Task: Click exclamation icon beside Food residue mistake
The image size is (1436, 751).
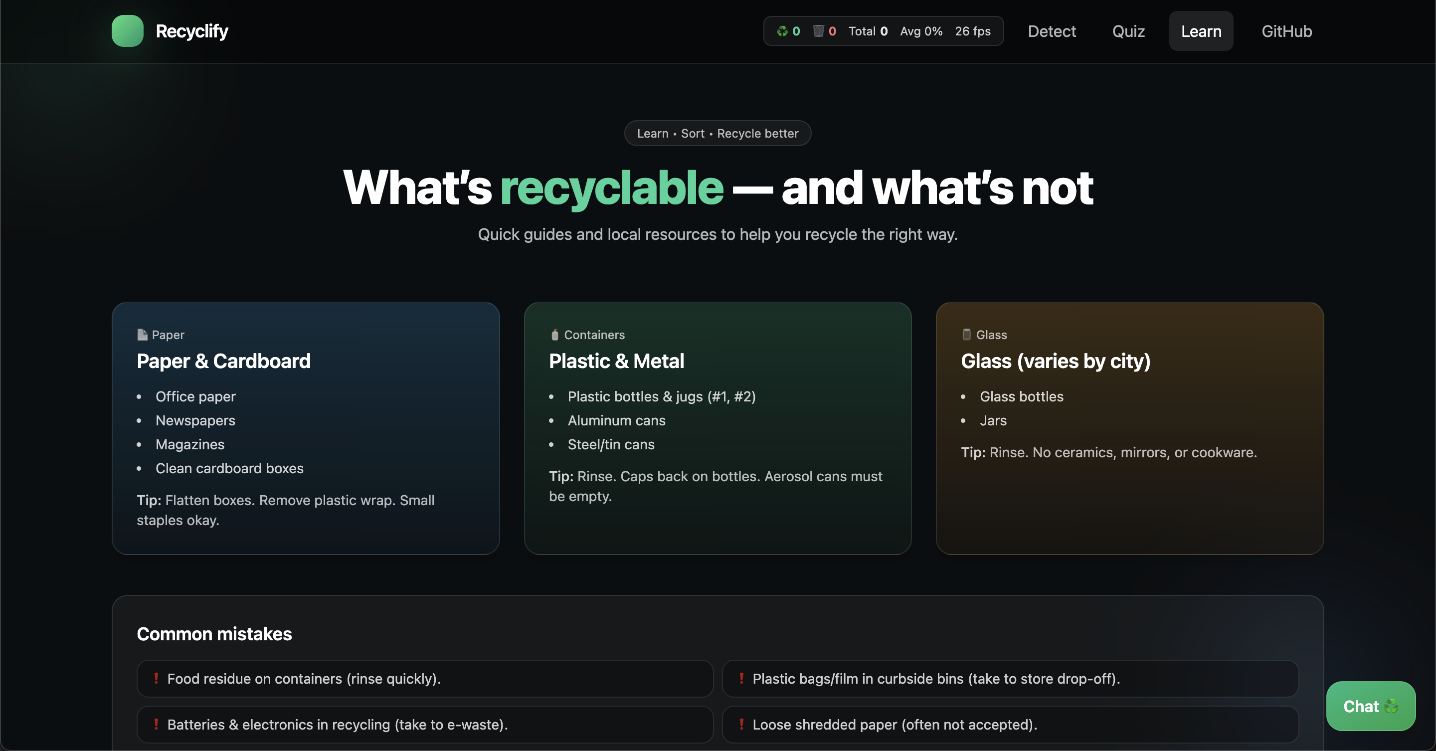Action: point(156,679)
